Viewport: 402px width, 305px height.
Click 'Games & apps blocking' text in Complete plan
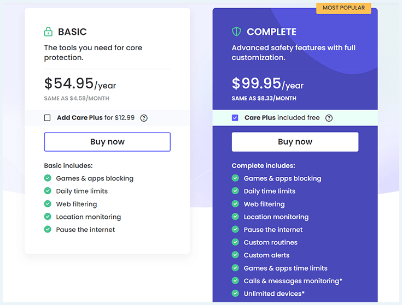pos(282,178)
